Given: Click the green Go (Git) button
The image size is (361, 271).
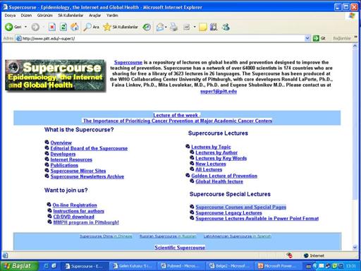Looking at the screenshot, I should pos(316,38).
